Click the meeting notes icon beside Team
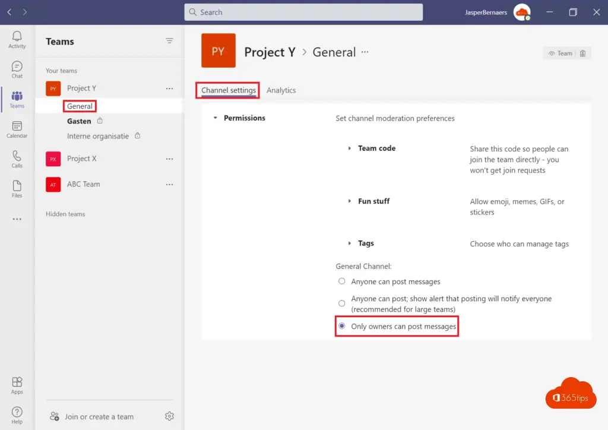Viewport: 608px width, 430px height. (583, 53)
